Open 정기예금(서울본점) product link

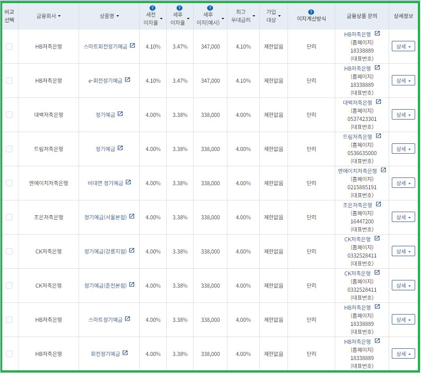(105, 217)
